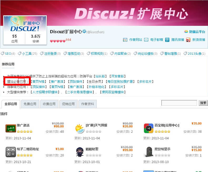
Task: Open the 百宝箱[应用中心] plugin title
Action: (x=167, y=125)
